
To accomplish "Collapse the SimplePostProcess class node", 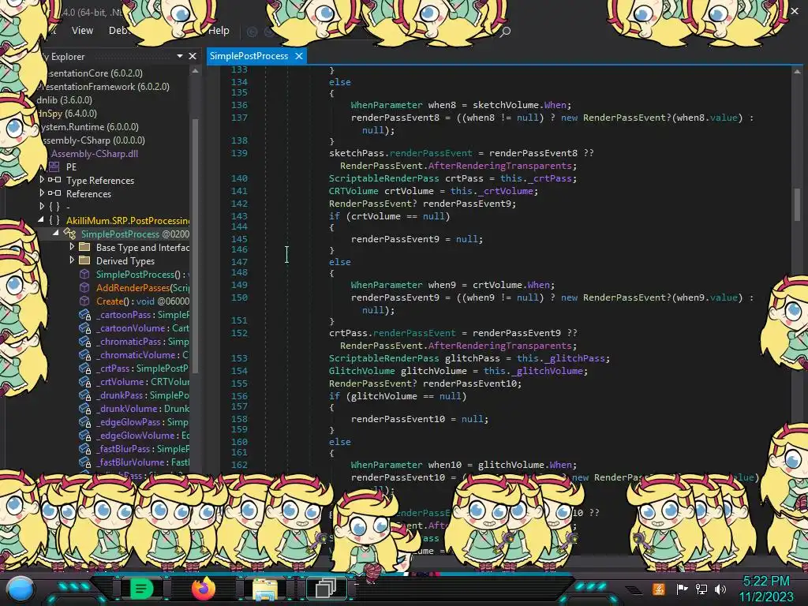I will (x=56, y=234).
